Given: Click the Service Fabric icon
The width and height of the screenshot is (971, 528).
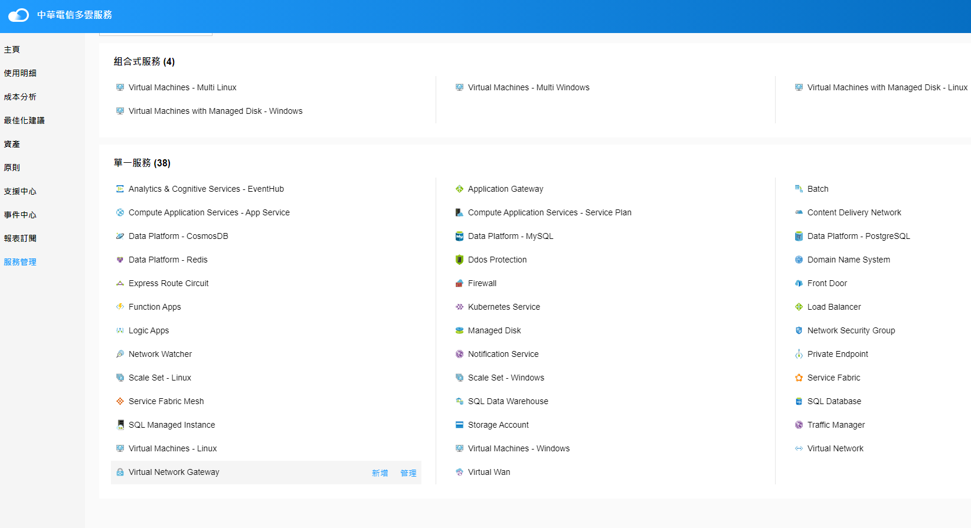Looking at the screenshot, I should (799, 378).
